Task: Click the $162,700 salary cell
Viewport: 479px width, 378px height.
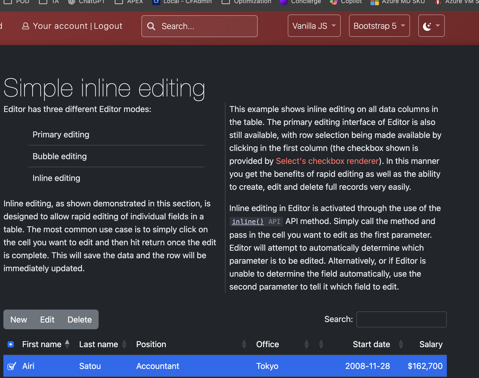Action: tap(425, 366)
